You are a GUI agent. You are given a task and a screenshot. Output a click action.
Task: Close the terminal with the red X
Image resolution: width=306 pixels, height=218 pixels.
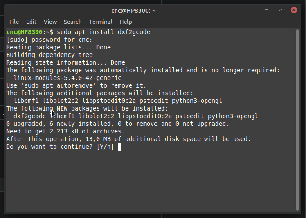pyautogui.click(x=294, y=10)
